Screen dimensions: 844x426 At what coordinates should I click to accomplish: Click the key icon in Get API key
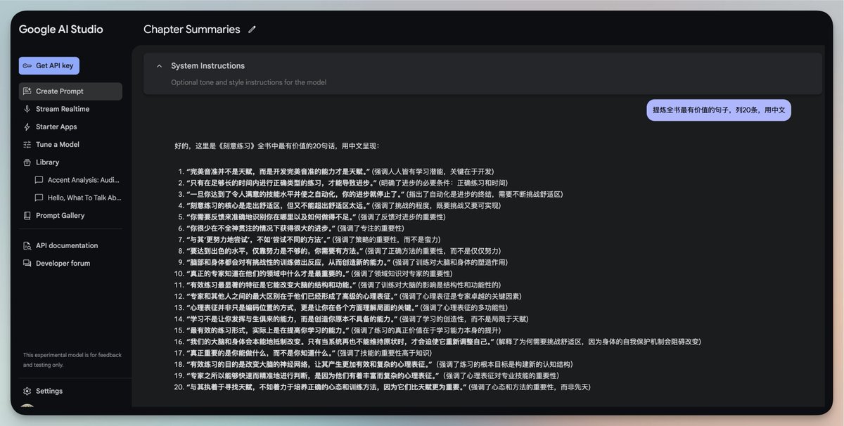[27, 66]
